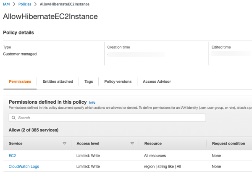Click the Resource column header

tap(153, 144)
